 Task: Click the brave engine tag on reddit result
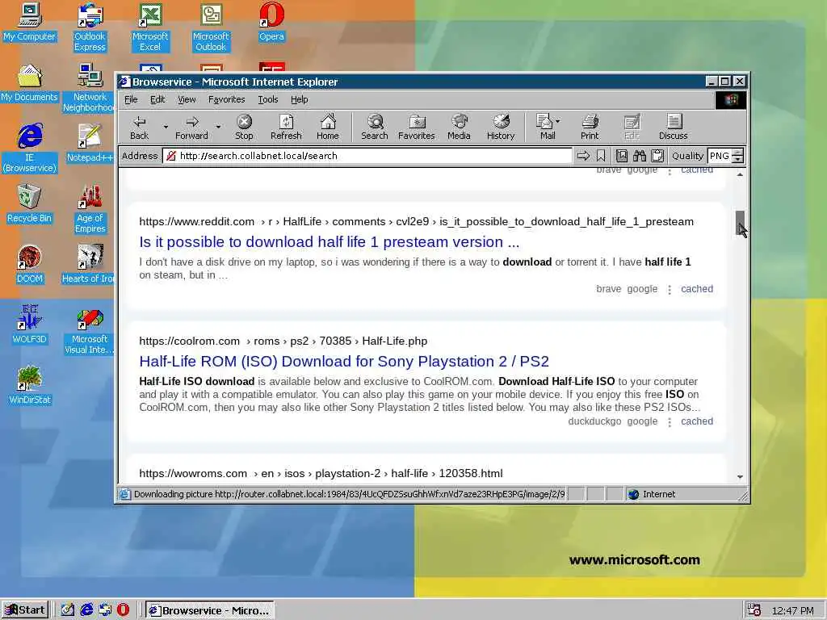pos(609,289)
